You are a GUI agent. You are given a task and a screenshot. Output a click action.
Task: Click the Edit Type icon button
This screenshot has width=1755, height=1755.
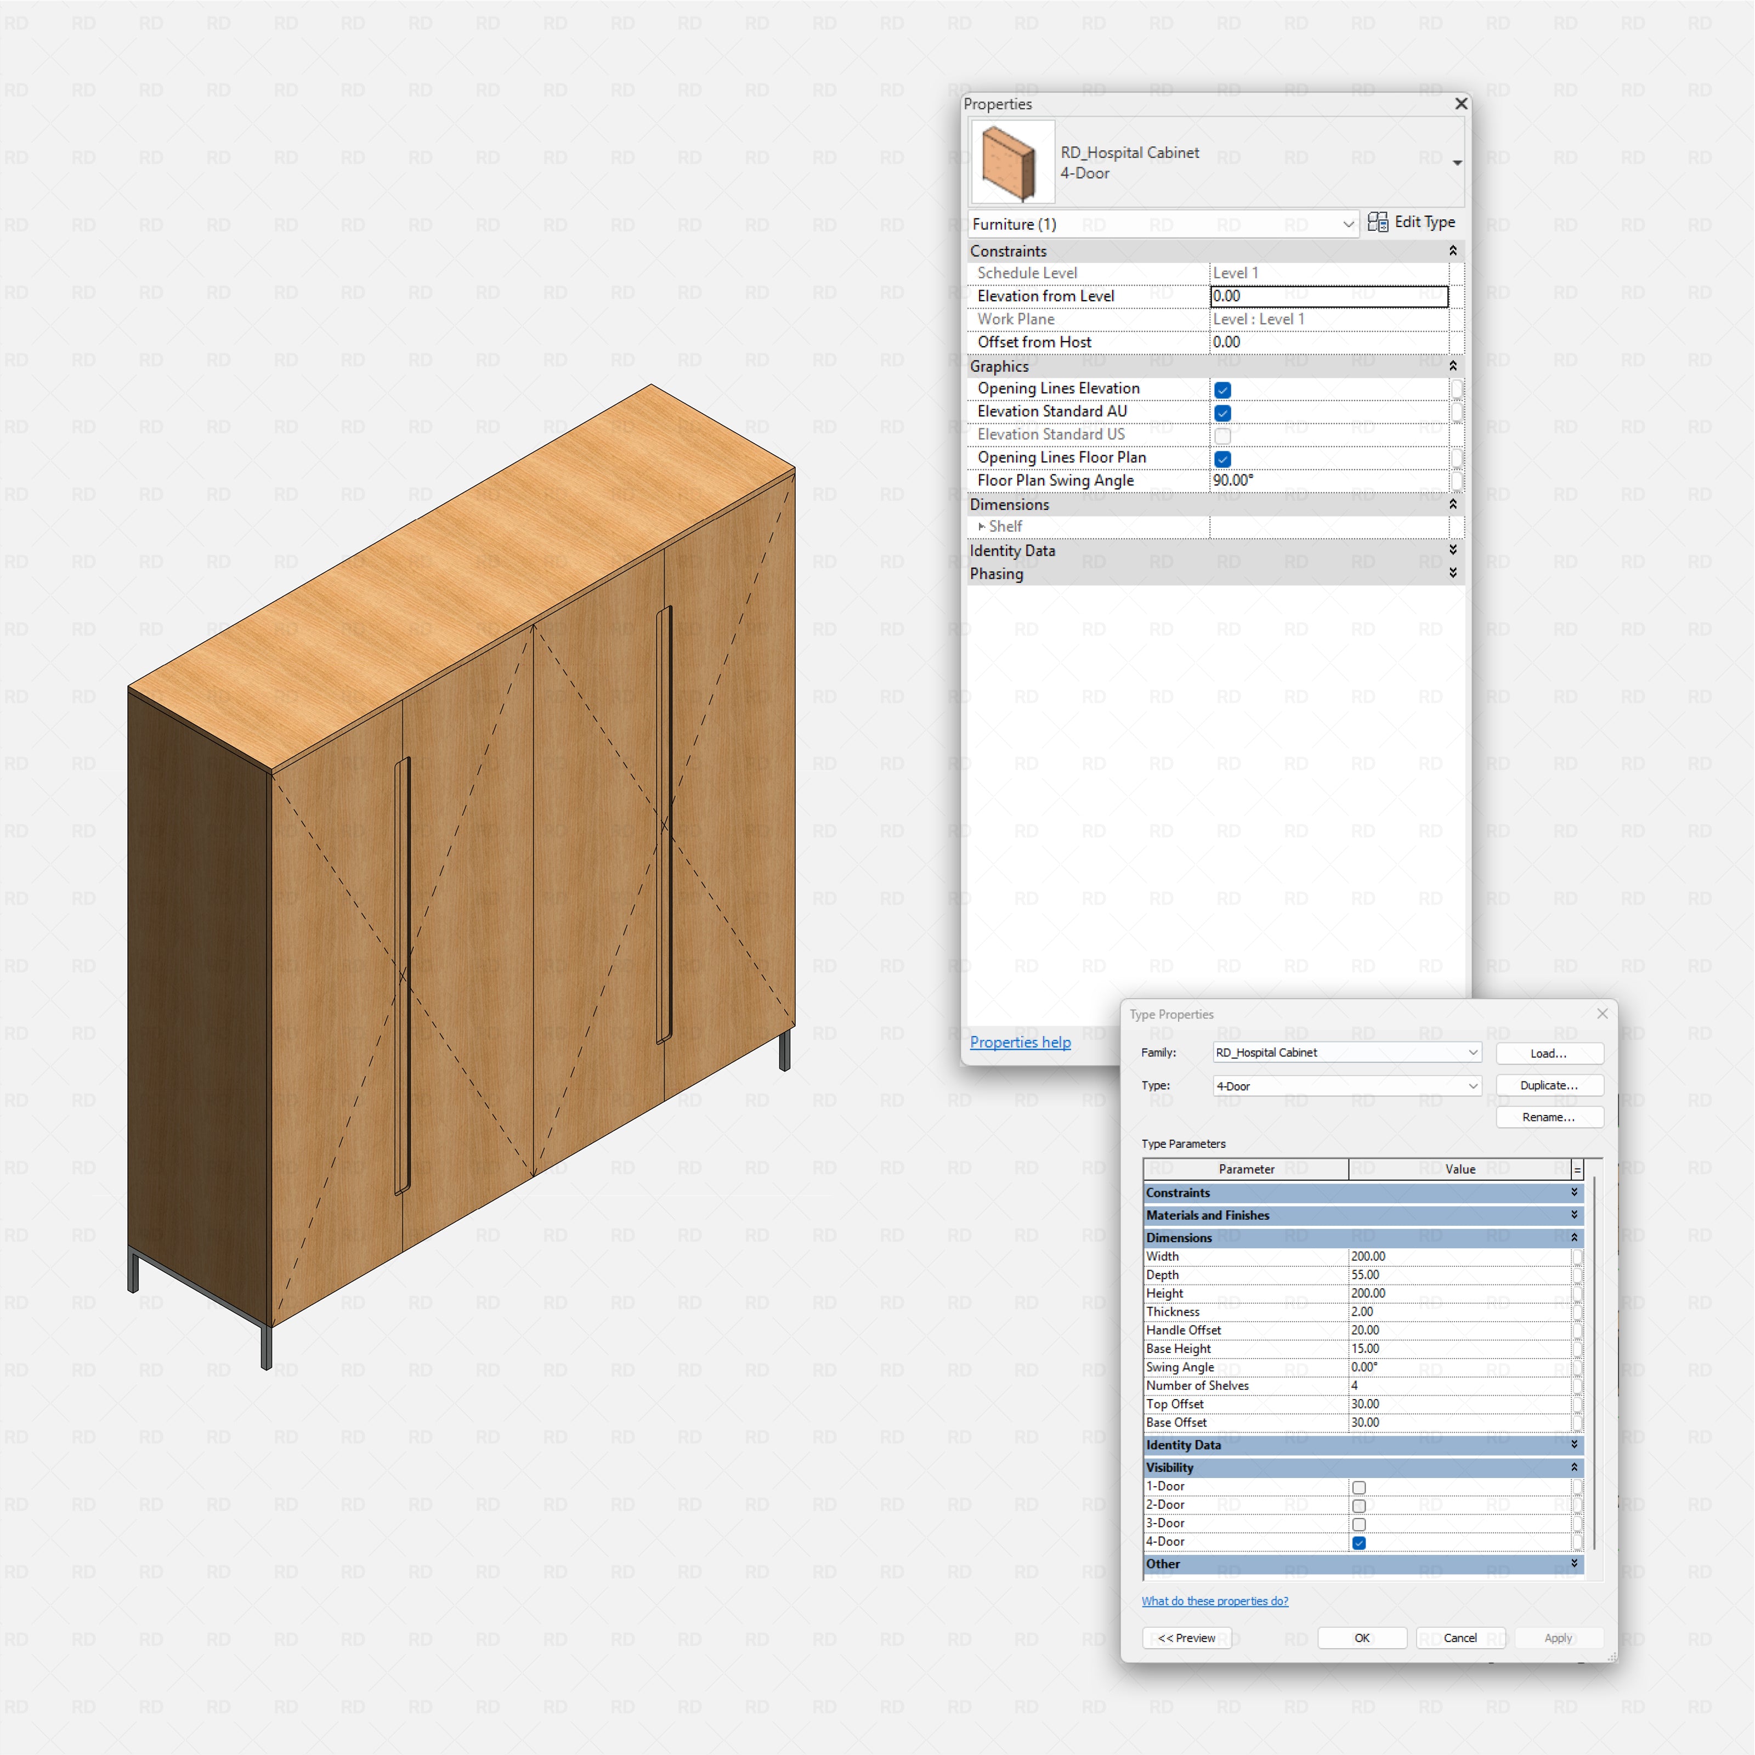point(1377,223)
